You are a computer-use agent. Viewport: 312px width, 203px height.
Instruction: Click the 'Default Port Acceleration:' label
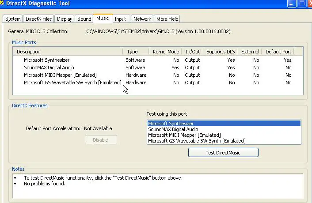[x=53, y=128]
